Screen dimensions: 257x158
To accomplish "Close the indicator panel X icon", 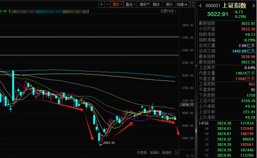I will (177, 152).
